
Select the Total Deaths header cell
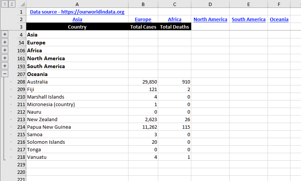tap(174, 27)
